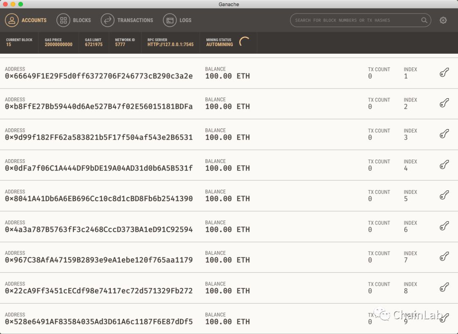
Task: Show private key for account index 4
Action: (444, 165)
